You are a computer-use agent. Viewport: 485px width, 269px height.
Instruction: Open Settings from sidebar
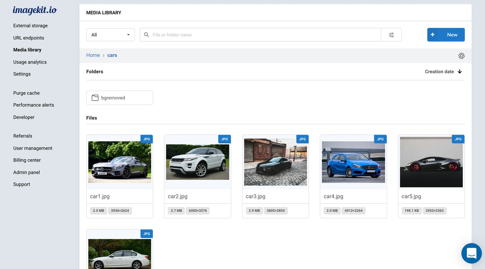point(22,74)
